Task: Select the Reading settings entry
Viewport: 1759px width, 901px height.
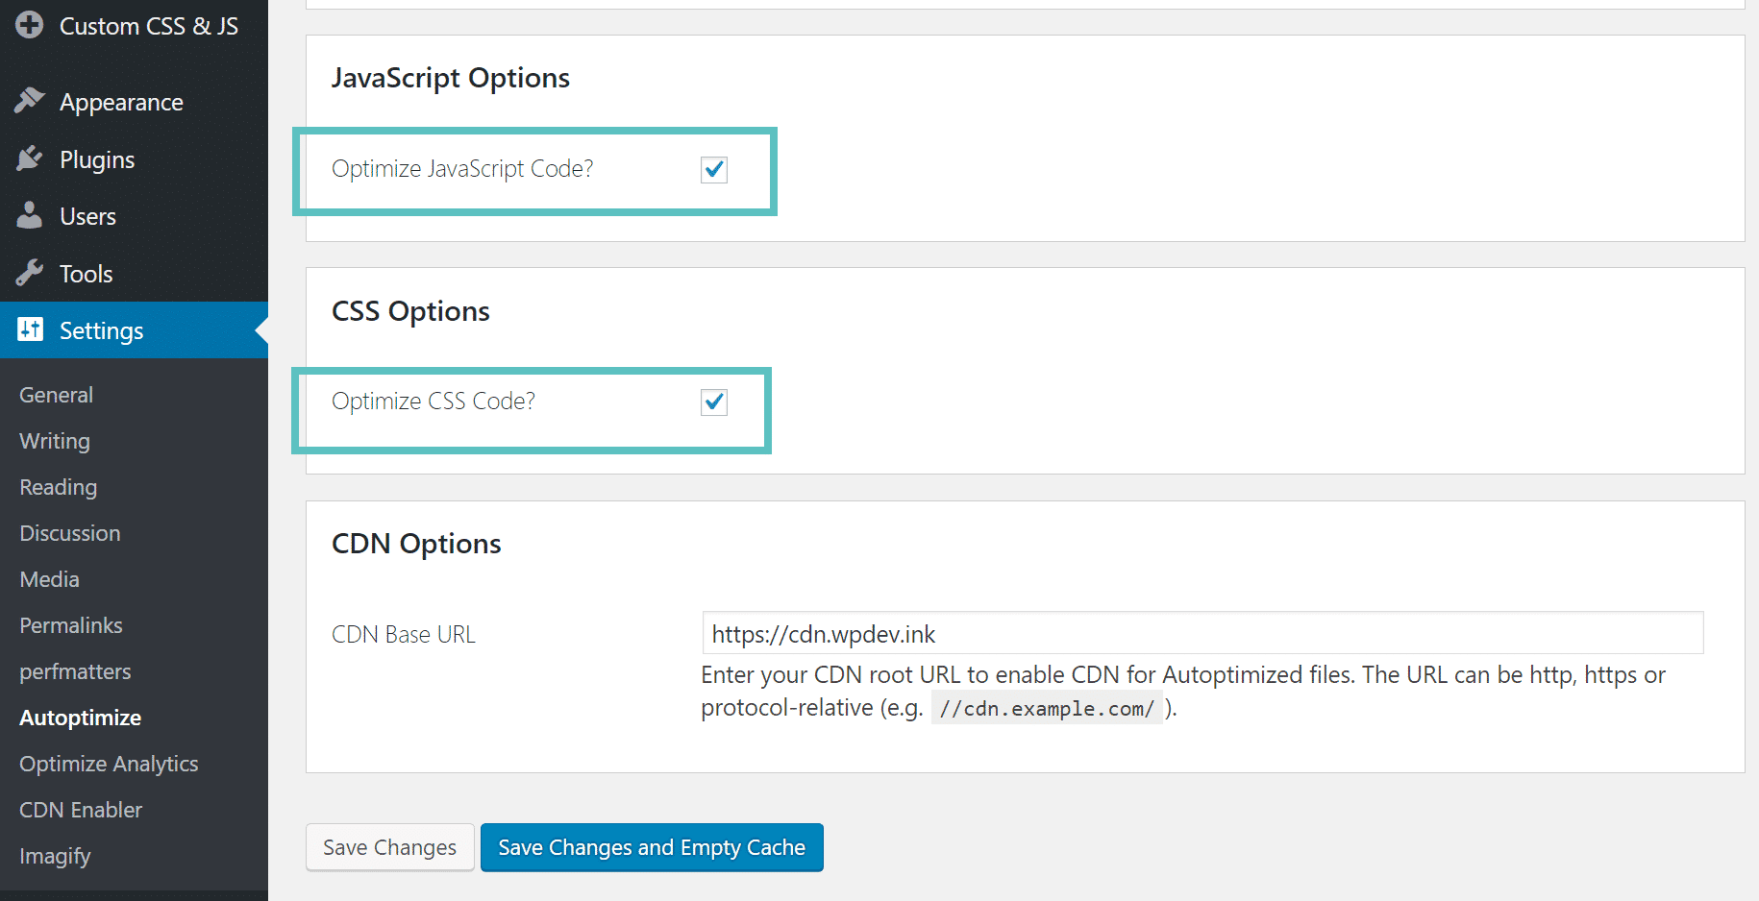Action: (58, 486)
